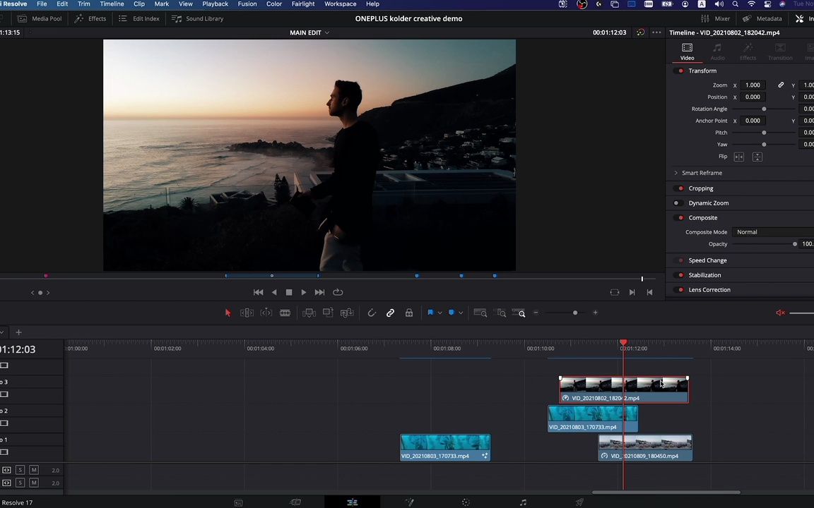Open the Fusion menu

(247, 4)
